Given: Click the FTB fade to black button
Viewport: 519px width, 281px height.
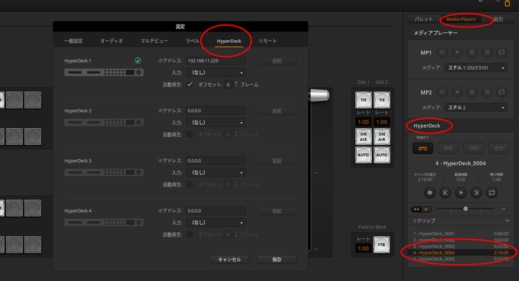Looking at the screenshot, I should [x=381, y=245].
